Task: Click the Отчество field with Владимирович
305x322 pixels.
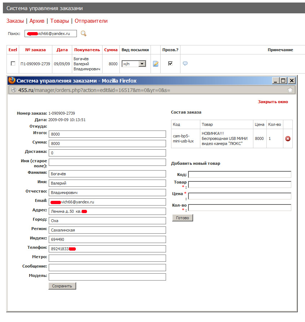Action: click(107, 193)
